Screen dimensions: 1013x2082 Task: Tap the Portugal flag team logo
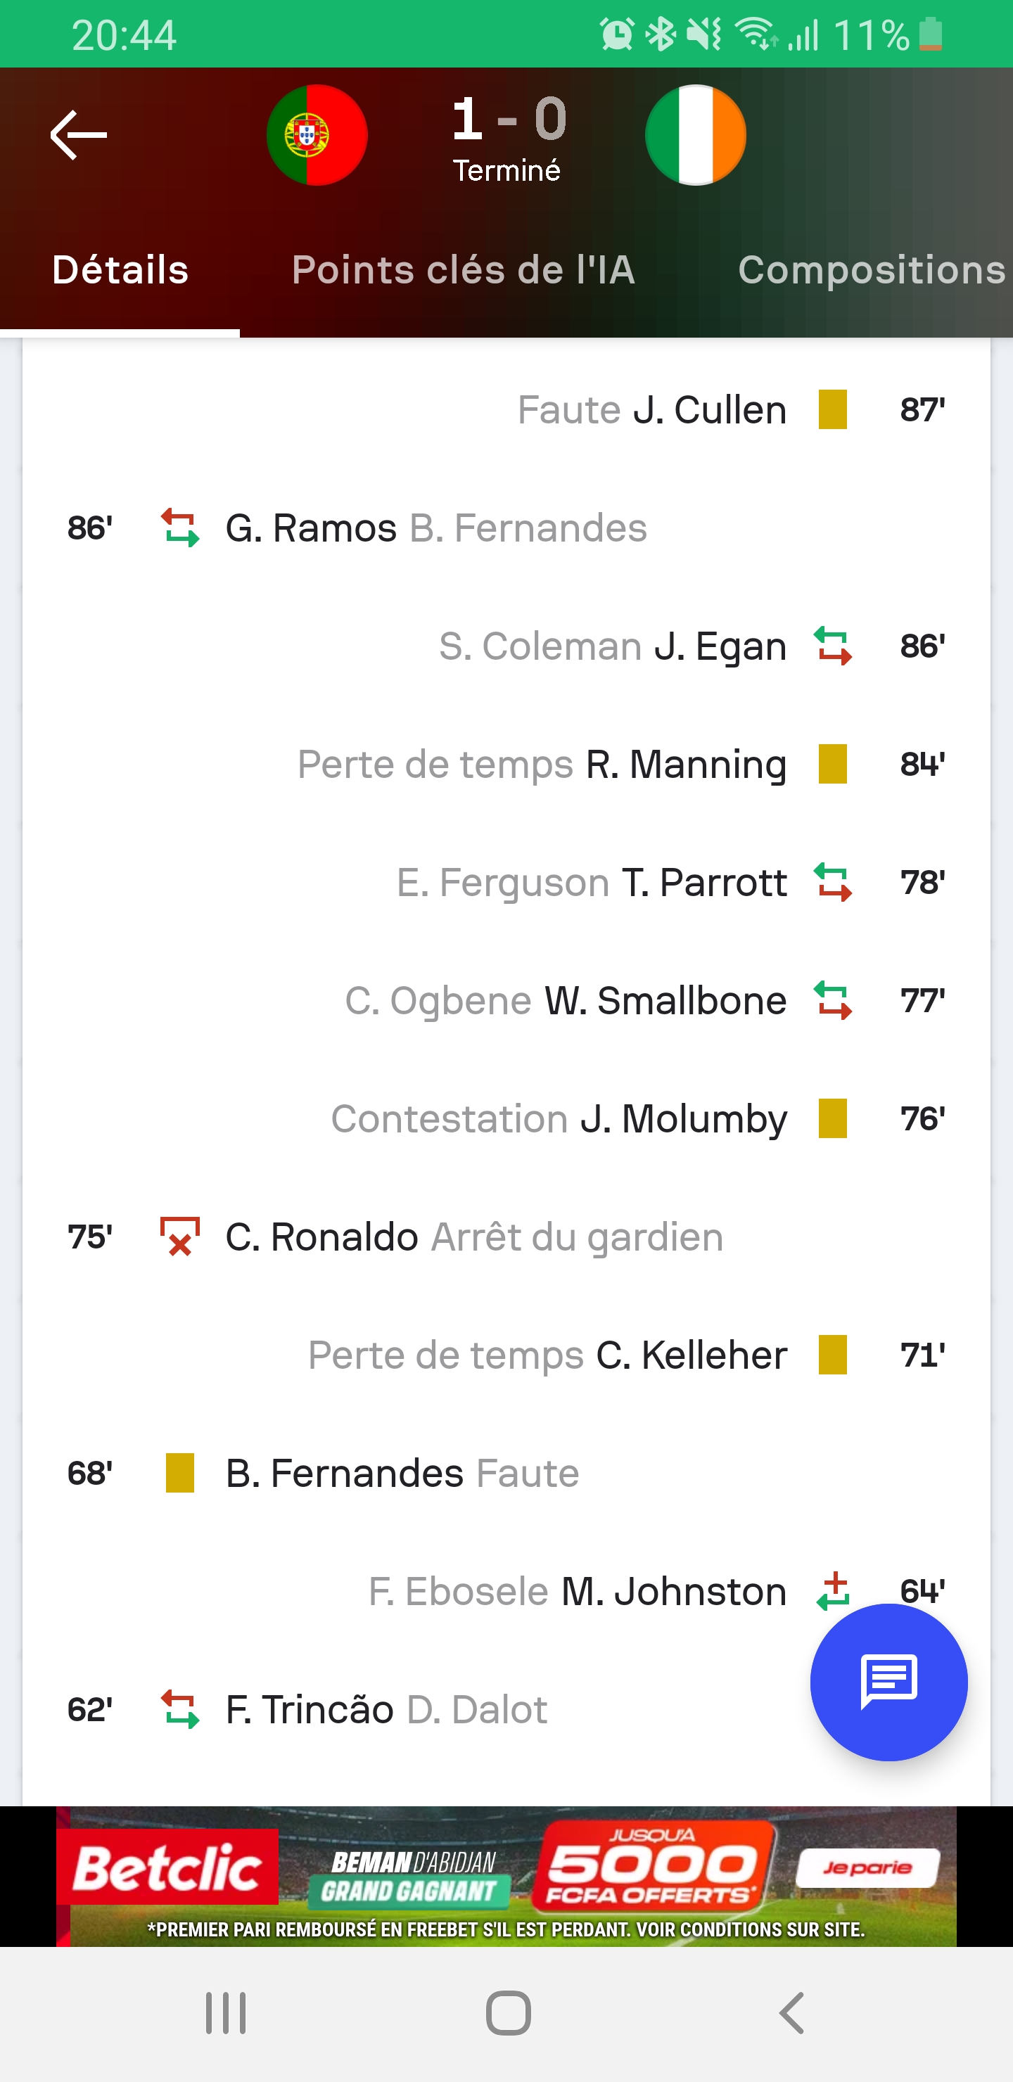tap(317, 135)
